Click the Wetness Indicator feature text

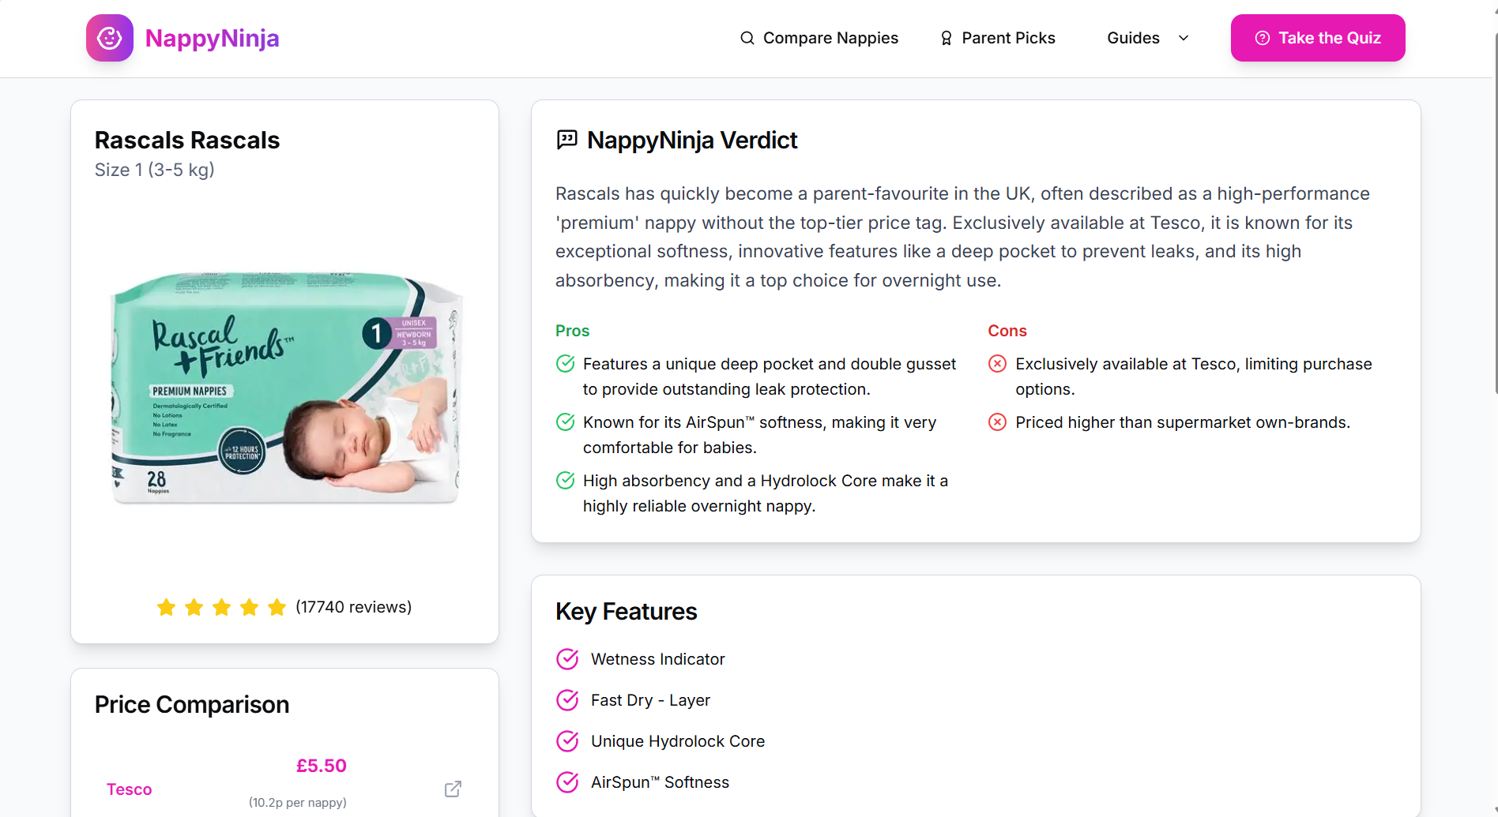(x=658, y=659)
